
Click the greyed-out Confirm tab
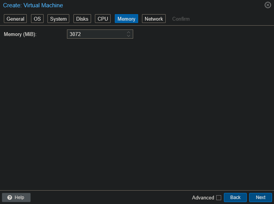pos(181,19)
